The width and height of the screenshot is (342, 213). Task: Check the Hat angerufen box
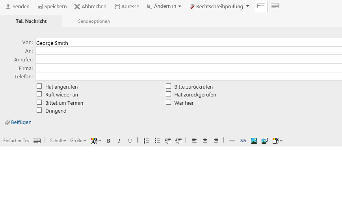point(39,86)
